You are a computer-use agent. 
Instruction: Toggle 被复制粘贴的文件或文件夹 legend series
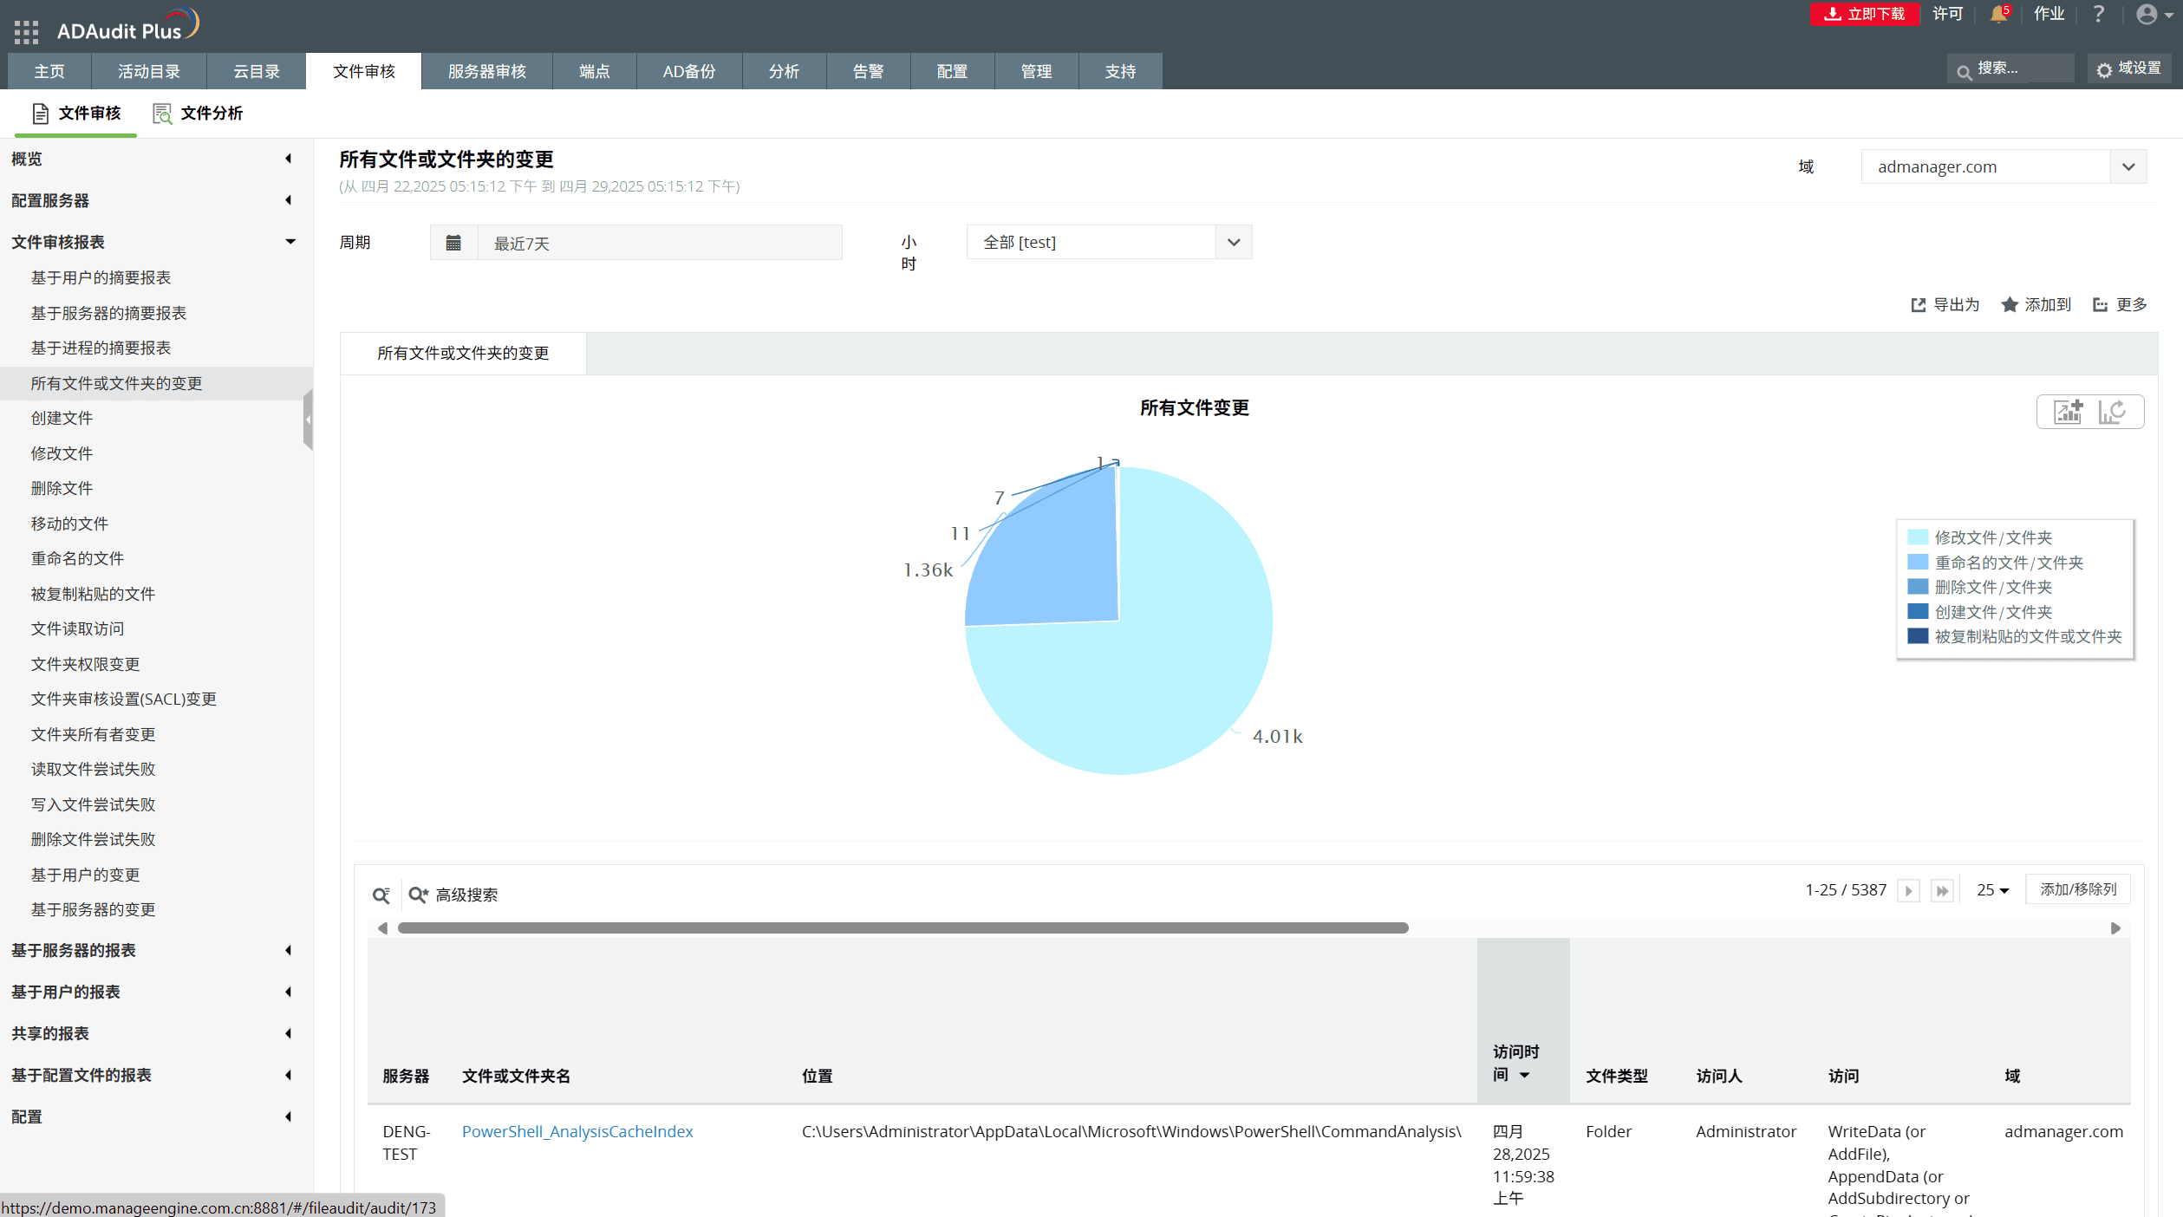(2027, 636)
